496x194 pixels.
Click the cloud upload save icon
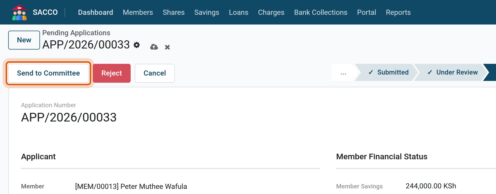pos(154,47)
